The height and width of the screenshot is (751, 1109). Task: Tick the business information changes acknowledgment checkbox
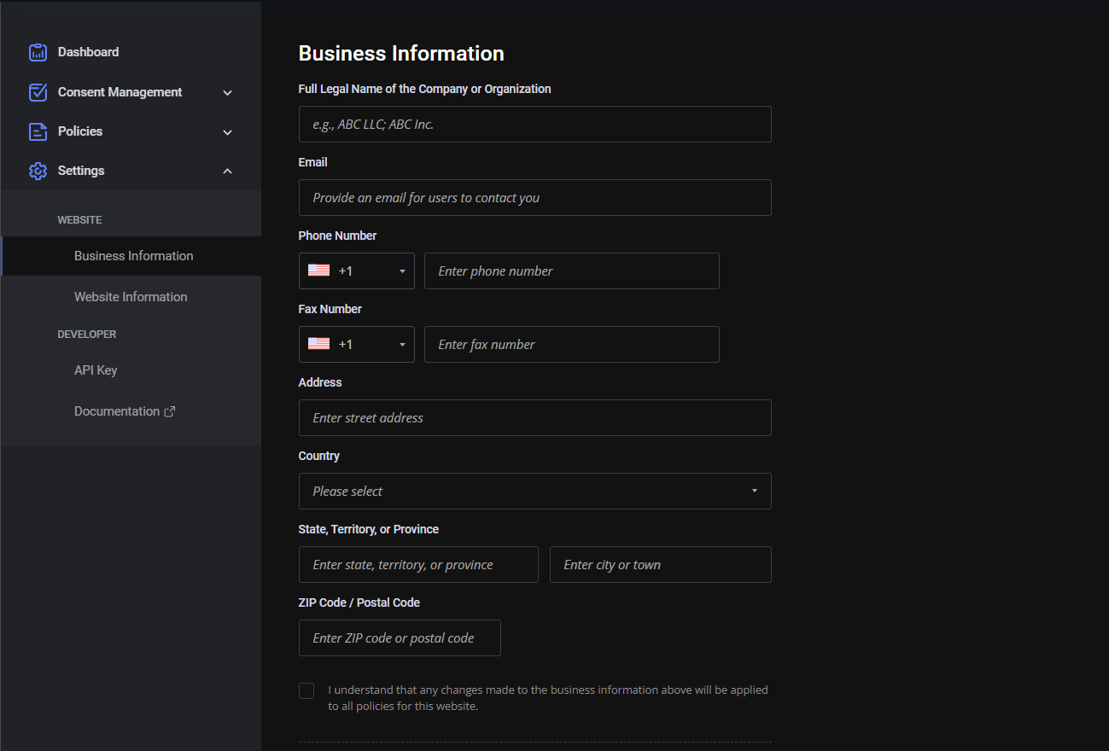(x=306, y=690)
